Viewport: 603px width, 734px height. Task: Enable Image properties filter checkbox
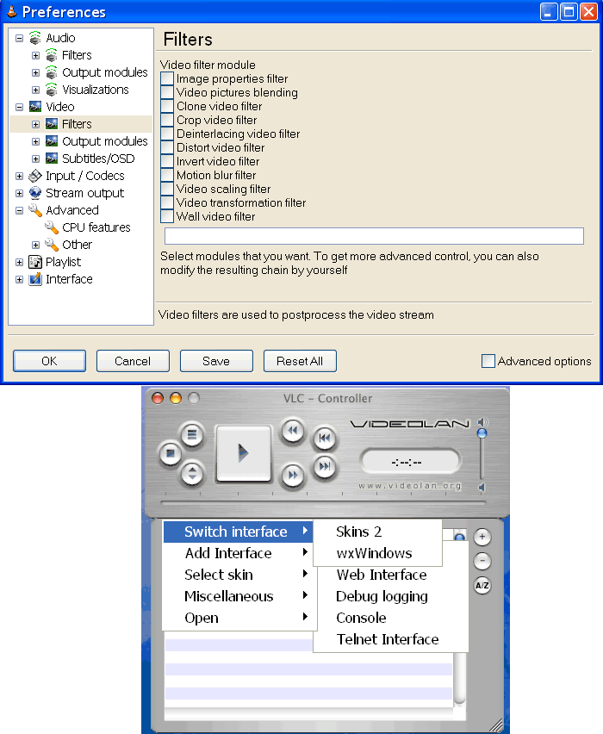167,78
